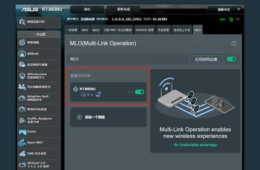Click the help question mark icon

234,43
